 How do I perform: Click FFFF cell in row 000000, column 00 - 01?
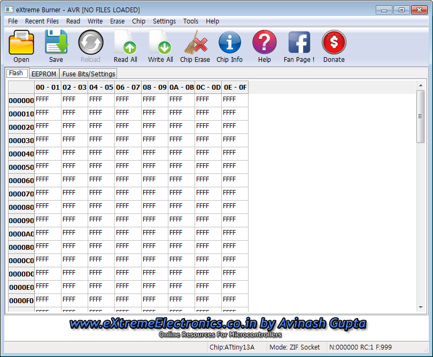48,101
